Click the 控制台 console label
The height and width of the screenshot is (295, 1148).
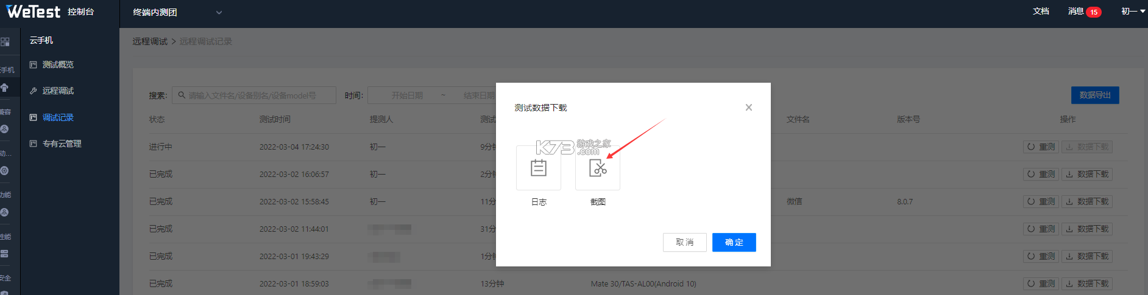coord(81,12)
